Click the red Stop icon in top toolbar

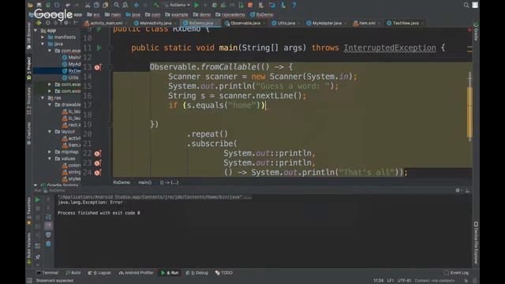pyautogui.click(x=250, y=6)
